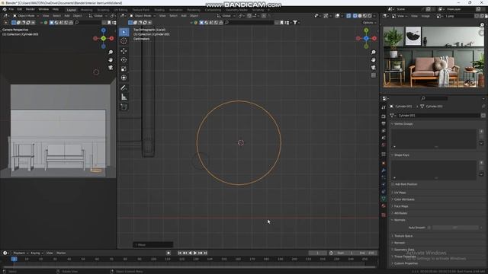Viewport: 488px width, 274px height.
Task: Open the Tool properties tab icon
Action: (x=384, y=107)
